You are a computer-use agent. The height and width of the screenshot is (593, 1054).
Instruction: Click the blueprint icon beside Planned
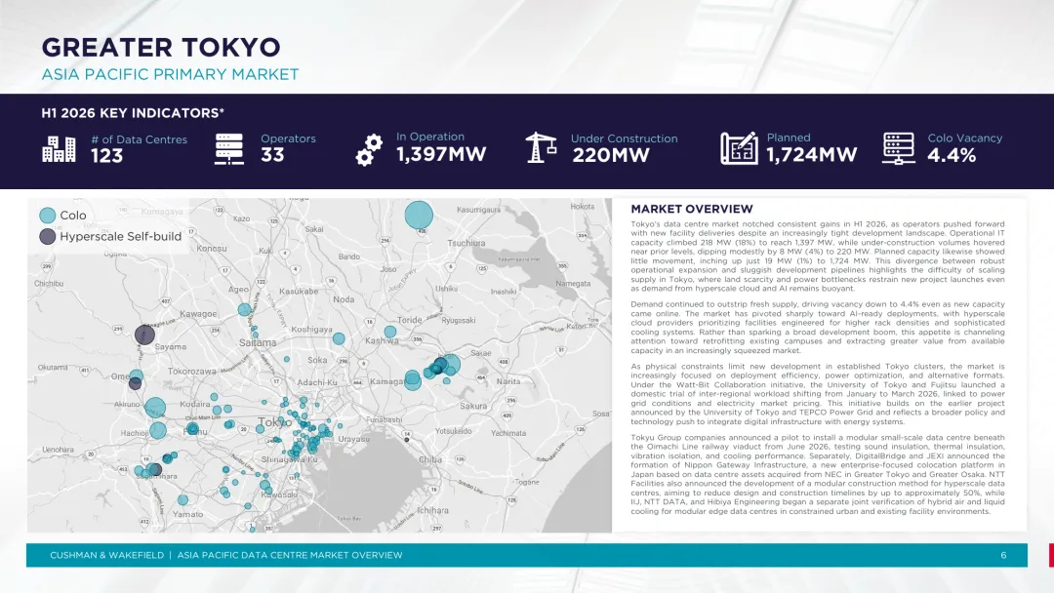coord(739,147)
